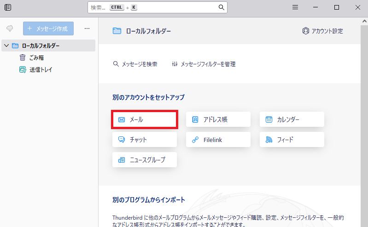Toggle the spaces toolbar icon
Viewport: 368px width, 227px height.
coord(8,7)
